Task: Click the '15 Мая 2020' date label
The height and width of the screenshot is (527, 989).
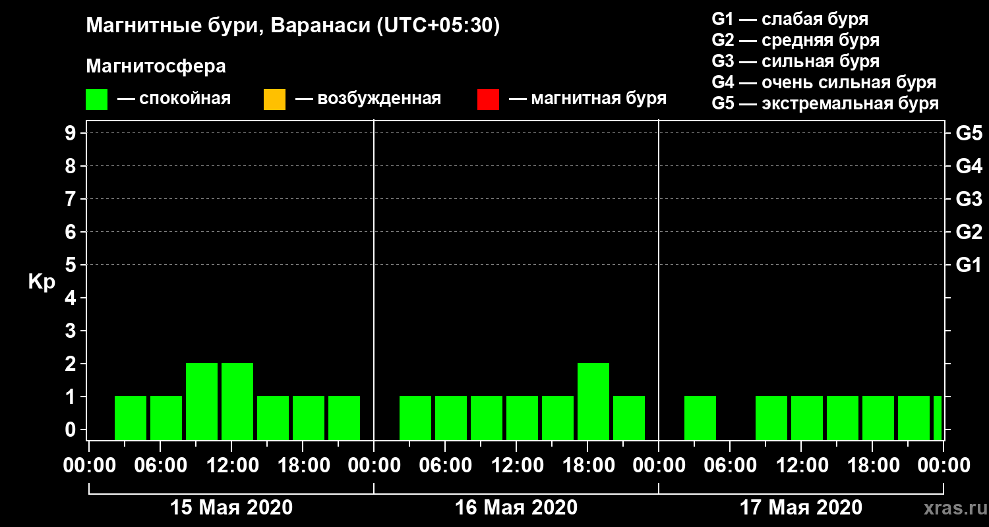Action: [231, 507]
